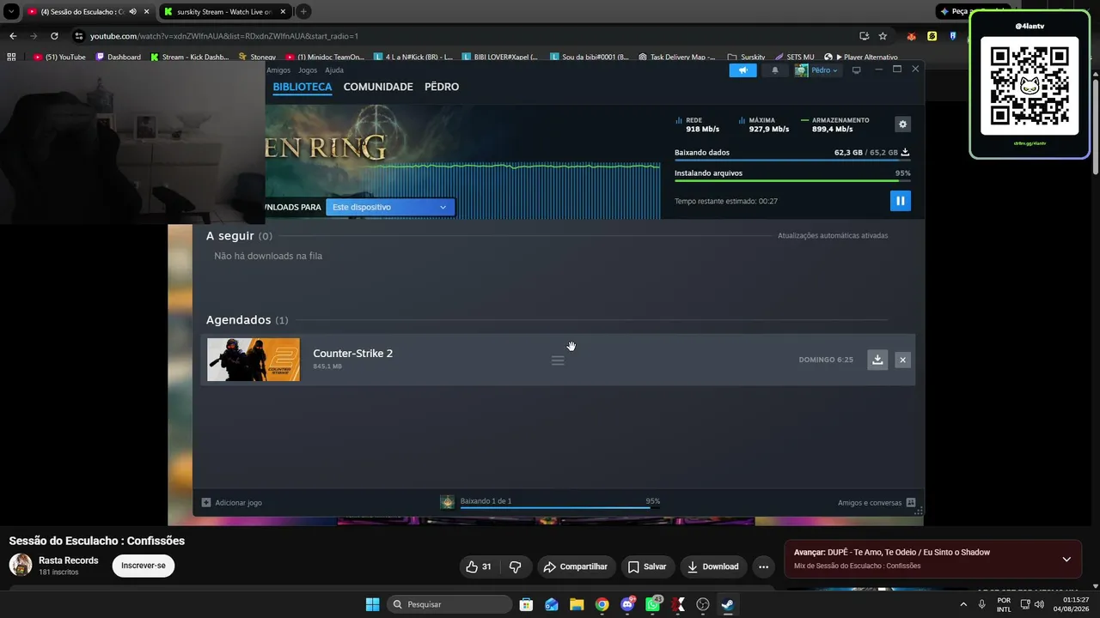This screenshot has width=1100, height=618.
Task: Pause the Elden Ring download
Action: (x=900, y=201)
